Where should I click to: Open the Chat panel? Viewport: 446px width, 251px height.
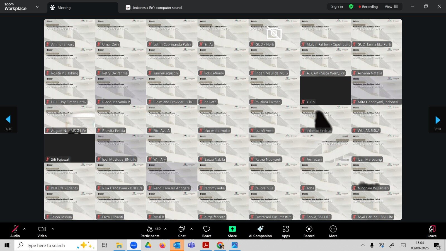pos(182,231)
